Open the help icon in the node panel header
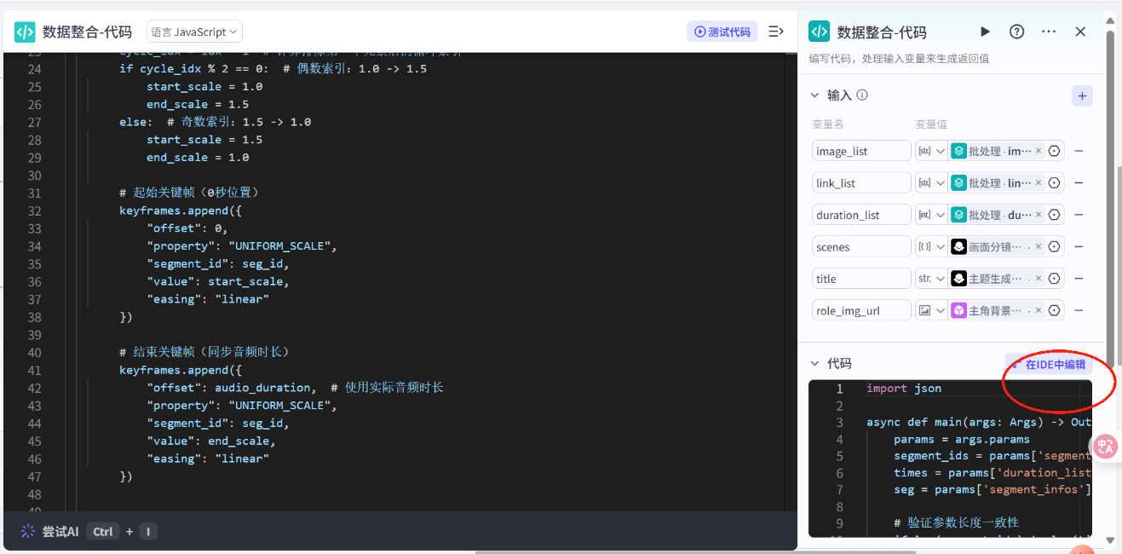Screen dimensions: 1122x554 [x=1016, y=32]
